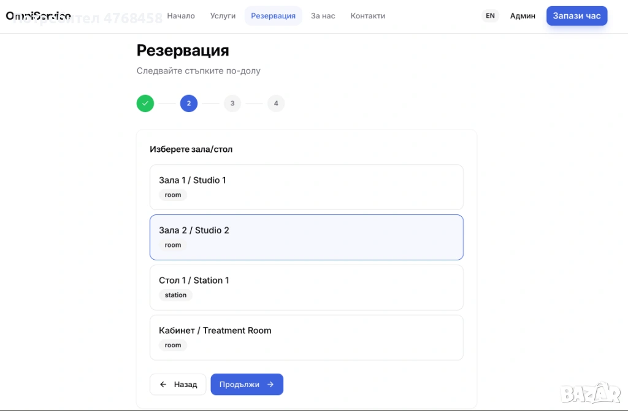Click the green completed step checkmark
The height and width of the screenshot is (411, 628).
point(145,104)
